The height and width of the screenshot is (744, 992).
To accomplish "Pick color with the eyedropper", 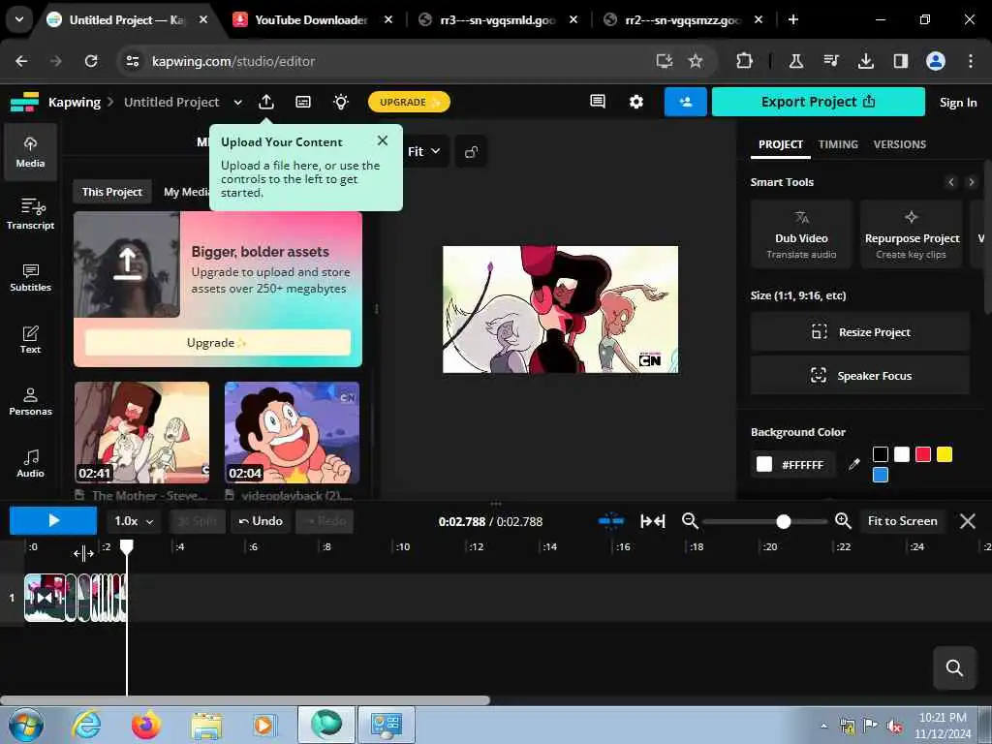I will [853, 464].
